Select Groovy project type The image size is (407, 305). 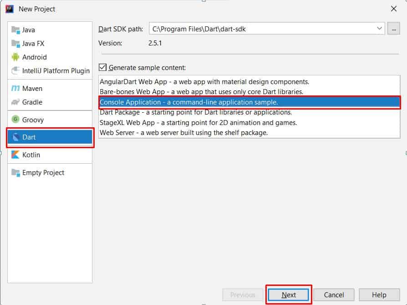point(50,120)
